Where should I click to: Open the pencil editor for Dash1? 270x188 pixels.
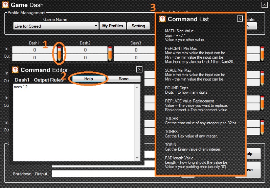point(59,54)
